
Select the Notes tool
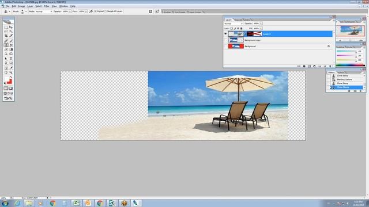pos(6,68)
